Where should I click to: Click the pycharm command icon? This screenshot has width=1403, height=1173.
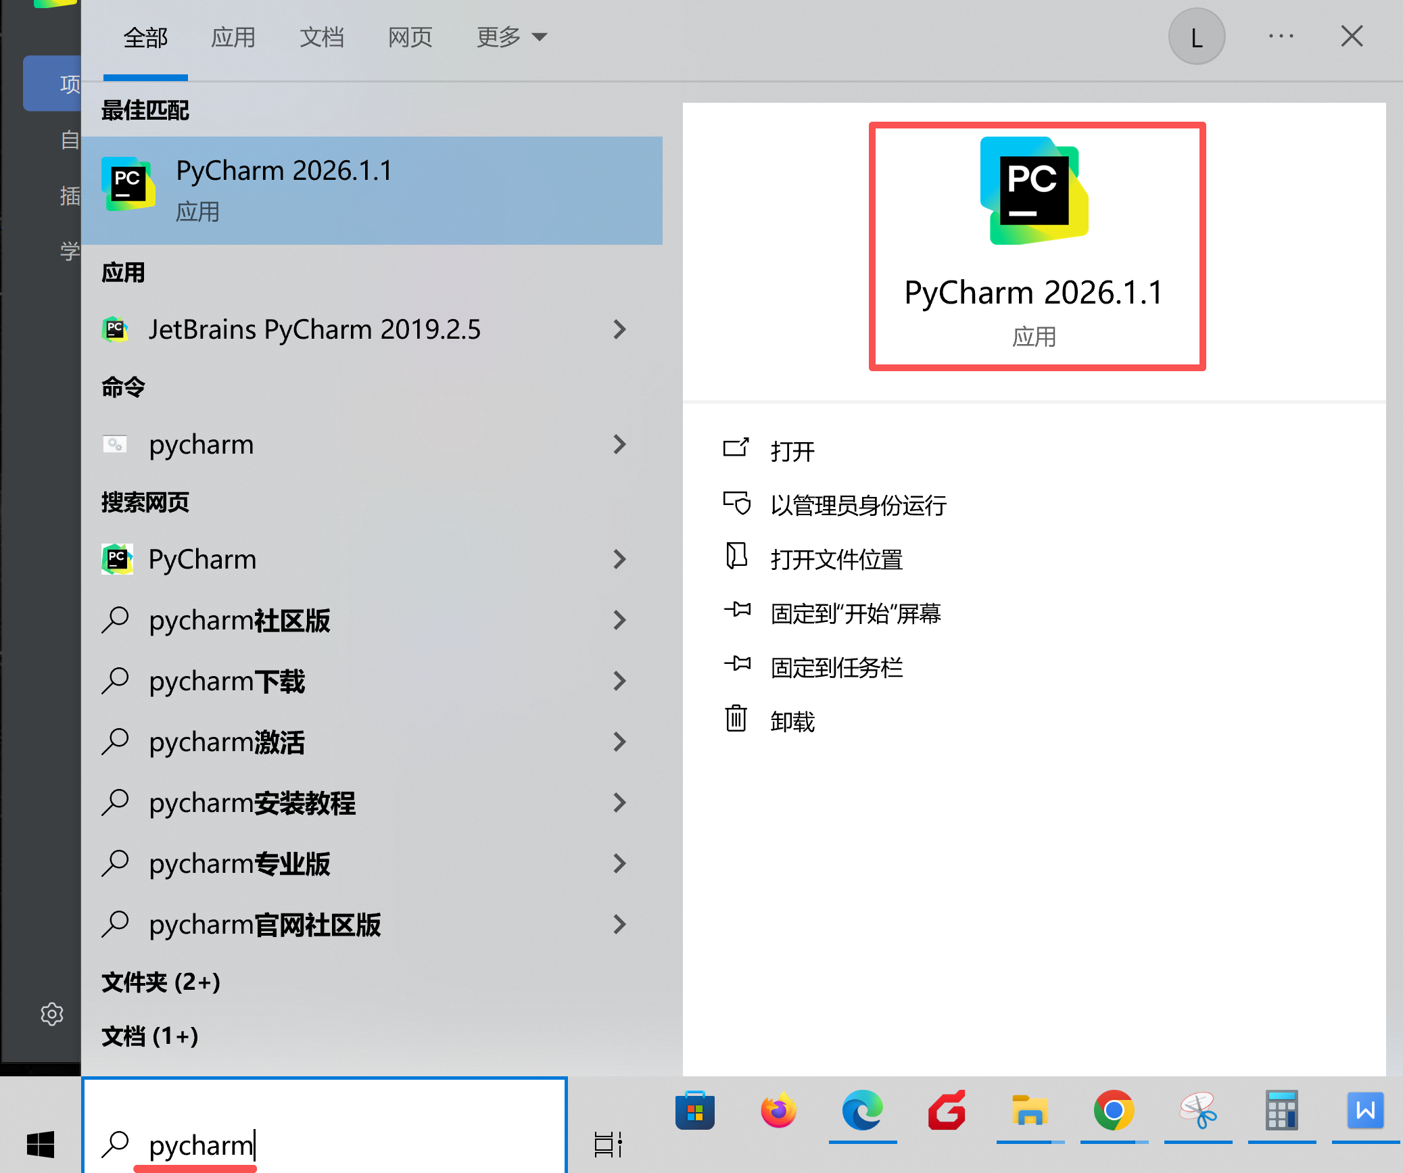(115, 444)
